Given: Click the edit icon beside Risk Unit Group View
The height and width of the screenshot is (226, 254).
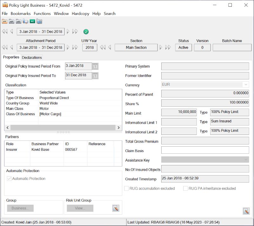Looking at the screenshot, I should pyautogui.click(x=116, y=208).
